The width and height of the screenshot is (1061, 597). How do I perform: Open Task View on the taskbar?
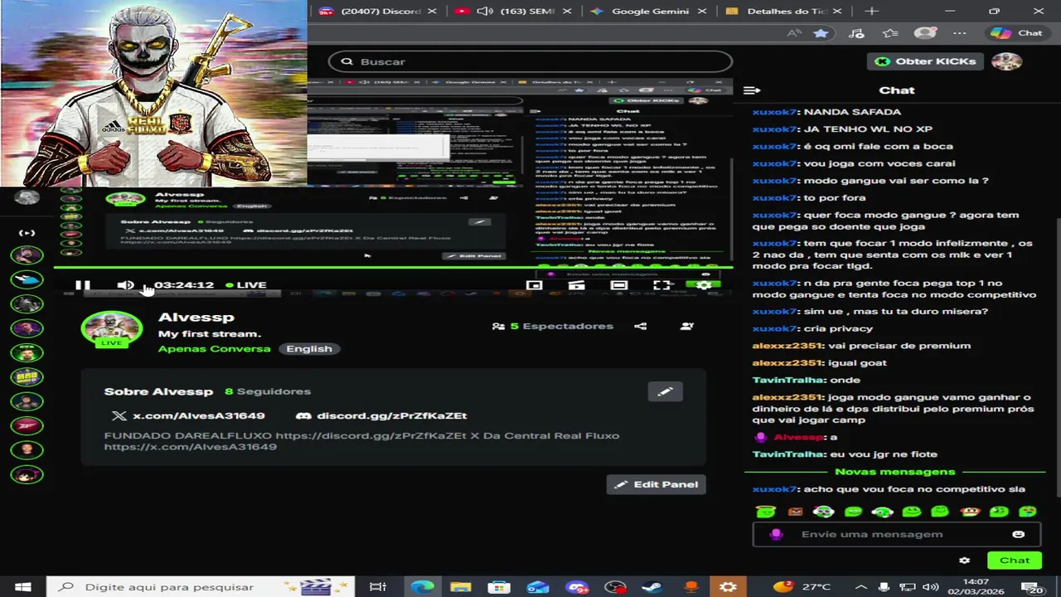tap(378, 587)
